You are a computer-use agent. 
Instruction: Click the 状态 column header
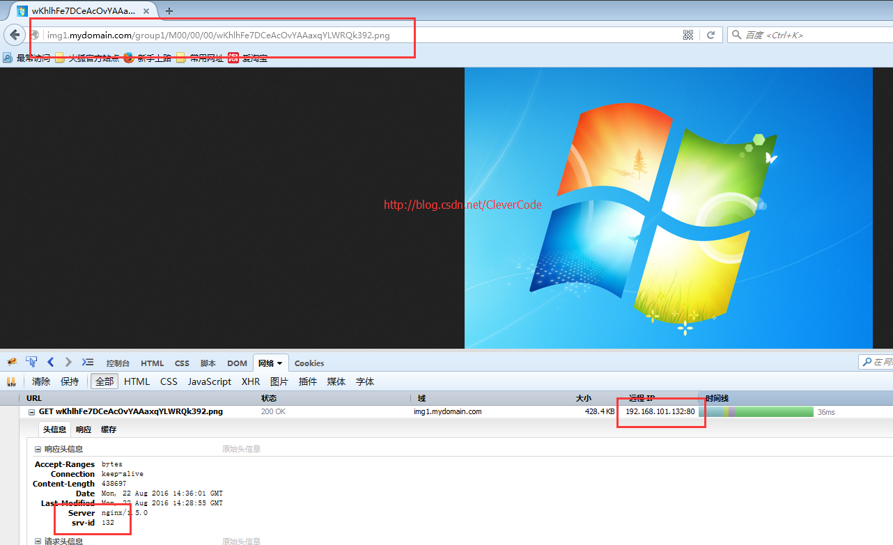[x=334, y=398]
